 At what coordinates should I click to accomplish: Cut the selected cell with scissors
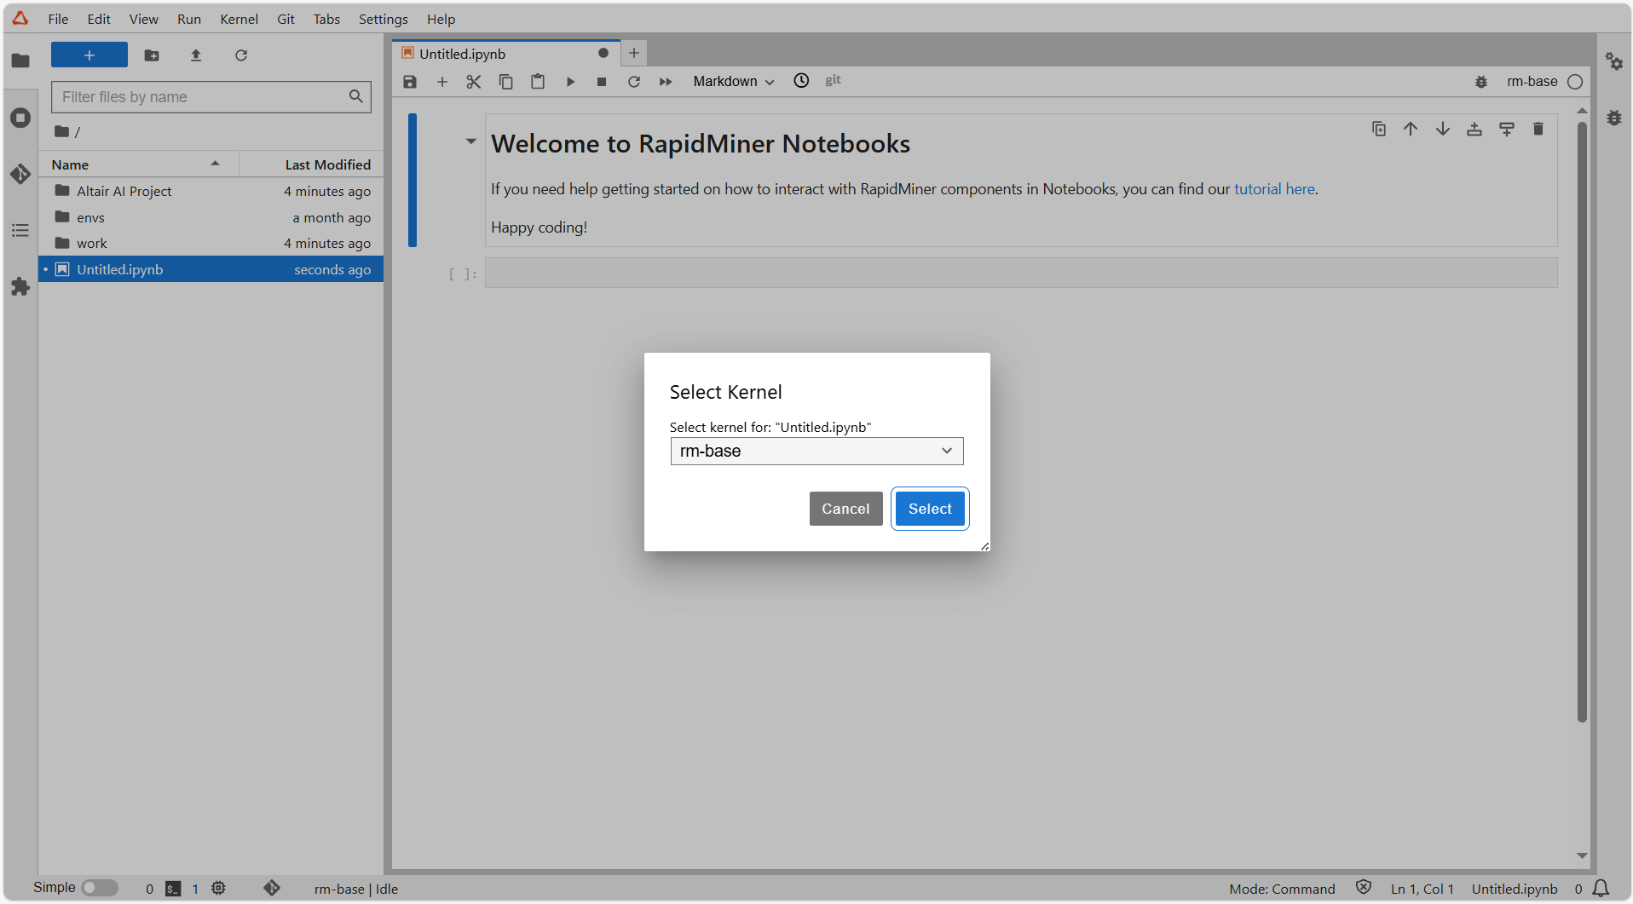[x=474, y=82]
